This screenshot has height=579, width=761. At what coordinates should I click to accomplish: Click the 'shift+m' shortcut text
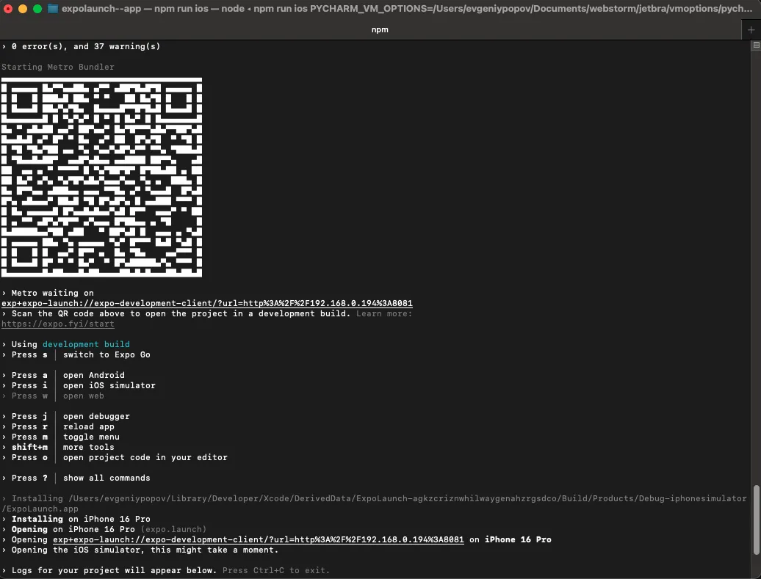(x=29, y=447)
